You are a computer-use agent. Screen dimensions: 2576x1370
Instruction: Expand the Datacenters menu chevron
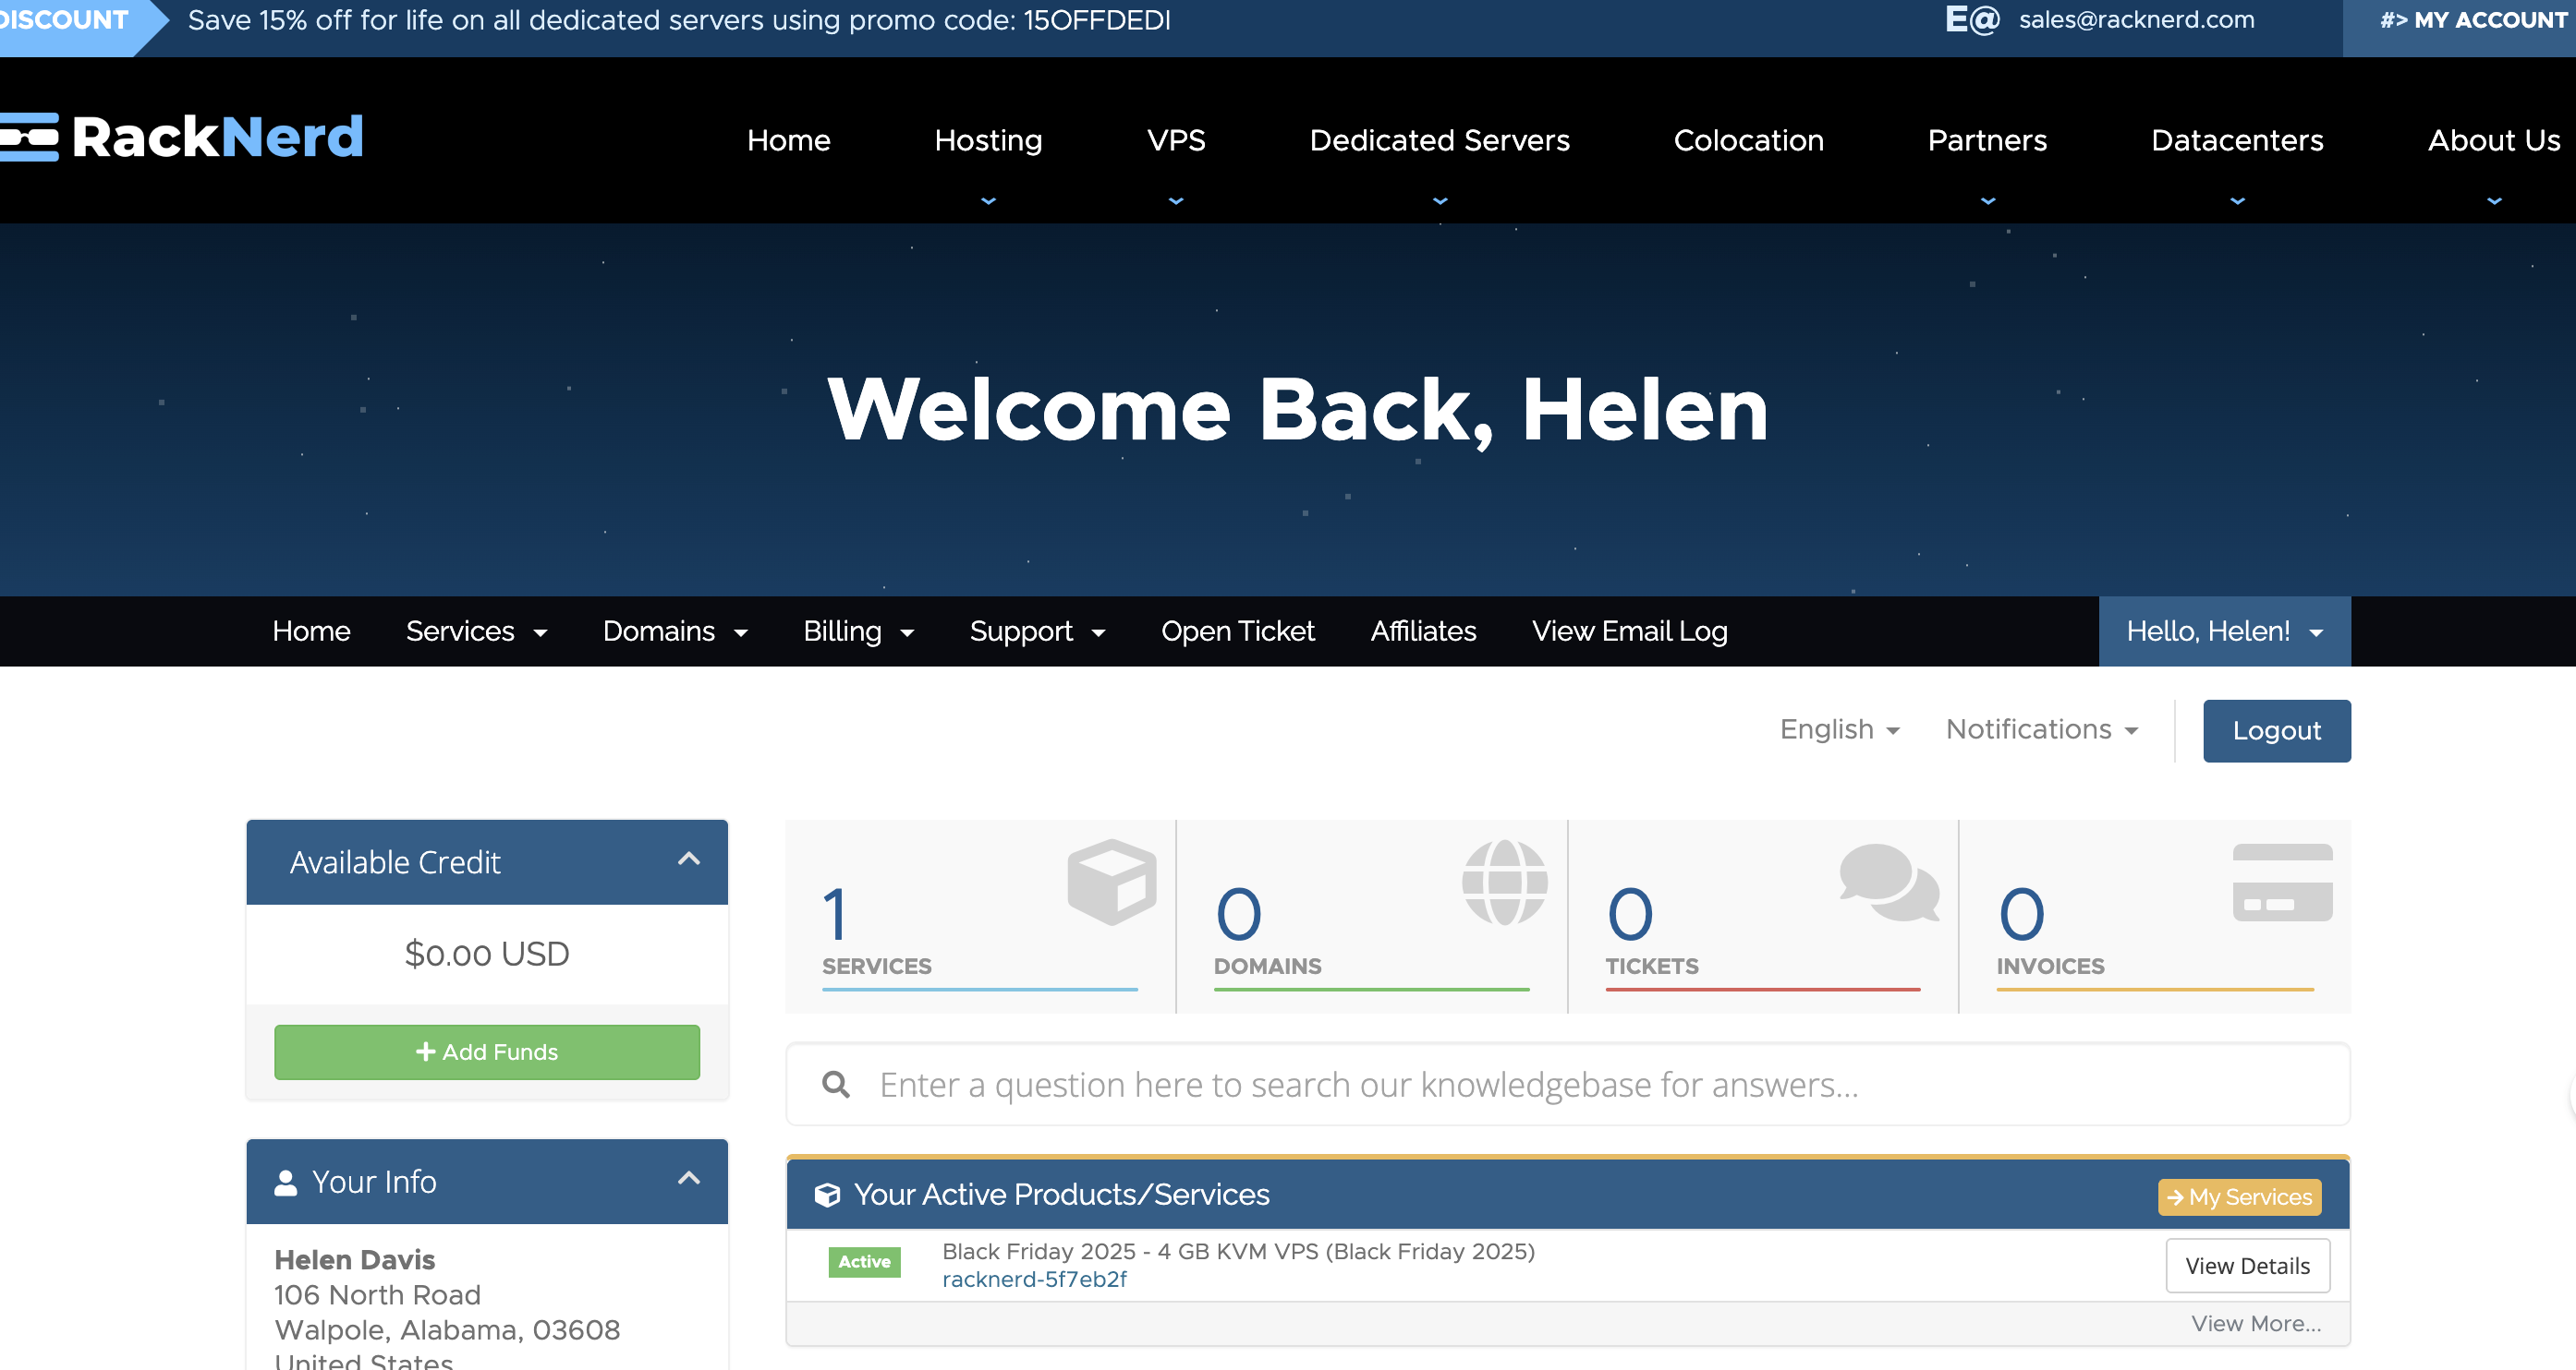coord(2238,201)
